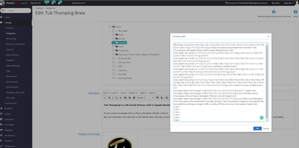Select the Gift Vouchers category radio

click(x=113, y=62)
